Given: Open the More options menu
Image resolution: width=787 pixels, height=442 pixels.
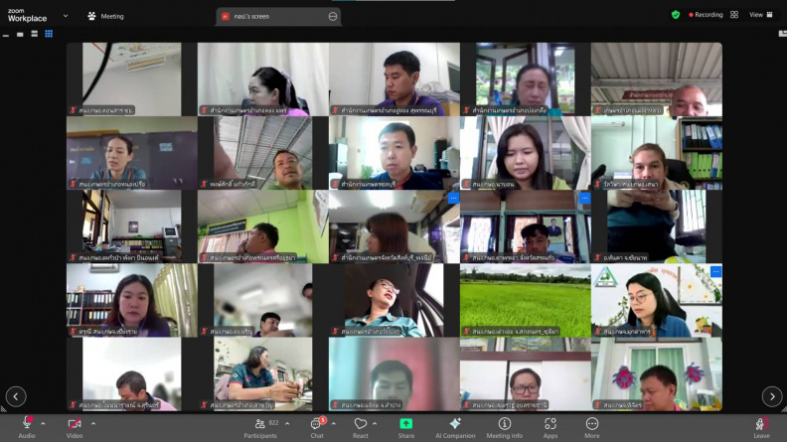Looking at the screenshot, I should click(x=592, y=428).
